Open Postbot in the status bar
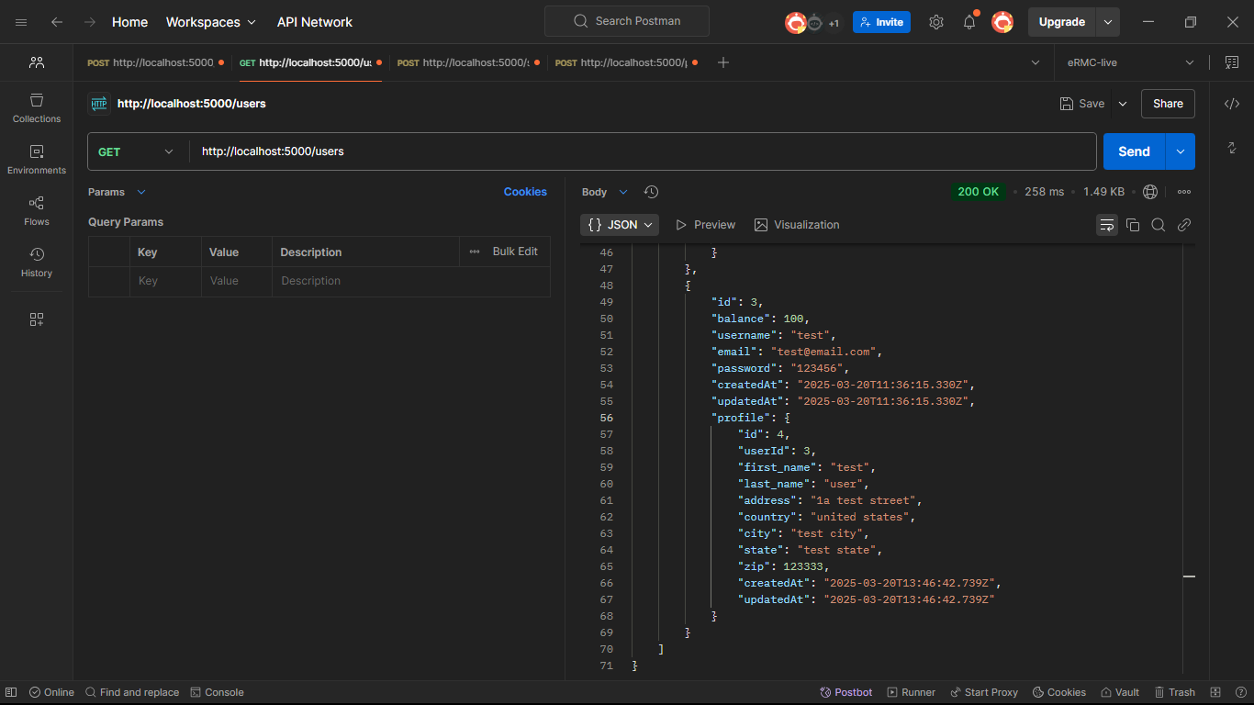 pyautogui.click(x=845, y=692)
